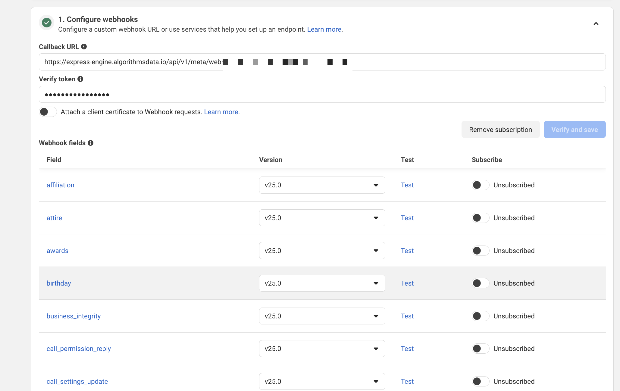The width and height of the screenshot is (620, 391).
Task: Open the business_integrity field link
Action: pos(74,316)
